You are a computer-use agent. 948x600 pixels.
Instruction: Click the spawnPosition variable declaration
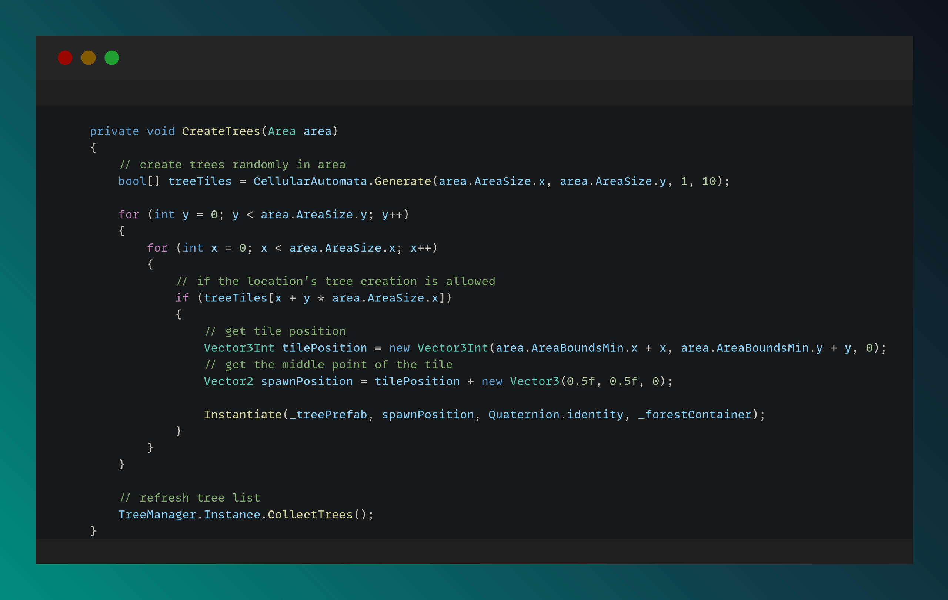point(307,381)
